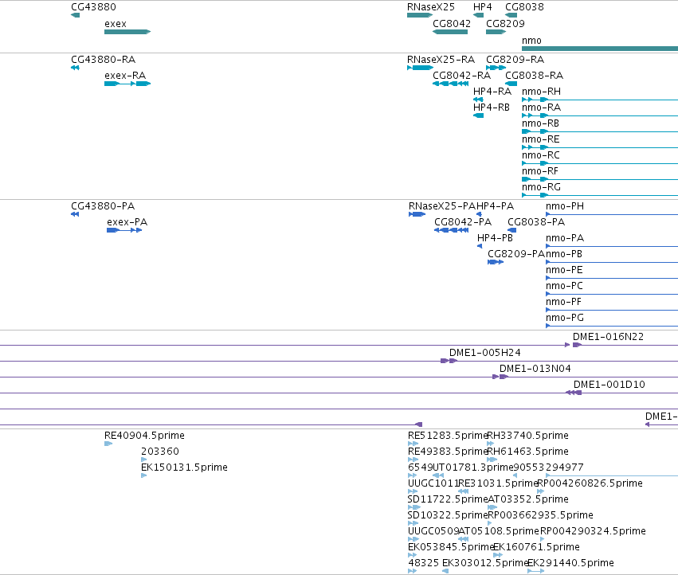Click the exex-RA transcript glyph
Screen dimensions: 678x575
[127, 84]
